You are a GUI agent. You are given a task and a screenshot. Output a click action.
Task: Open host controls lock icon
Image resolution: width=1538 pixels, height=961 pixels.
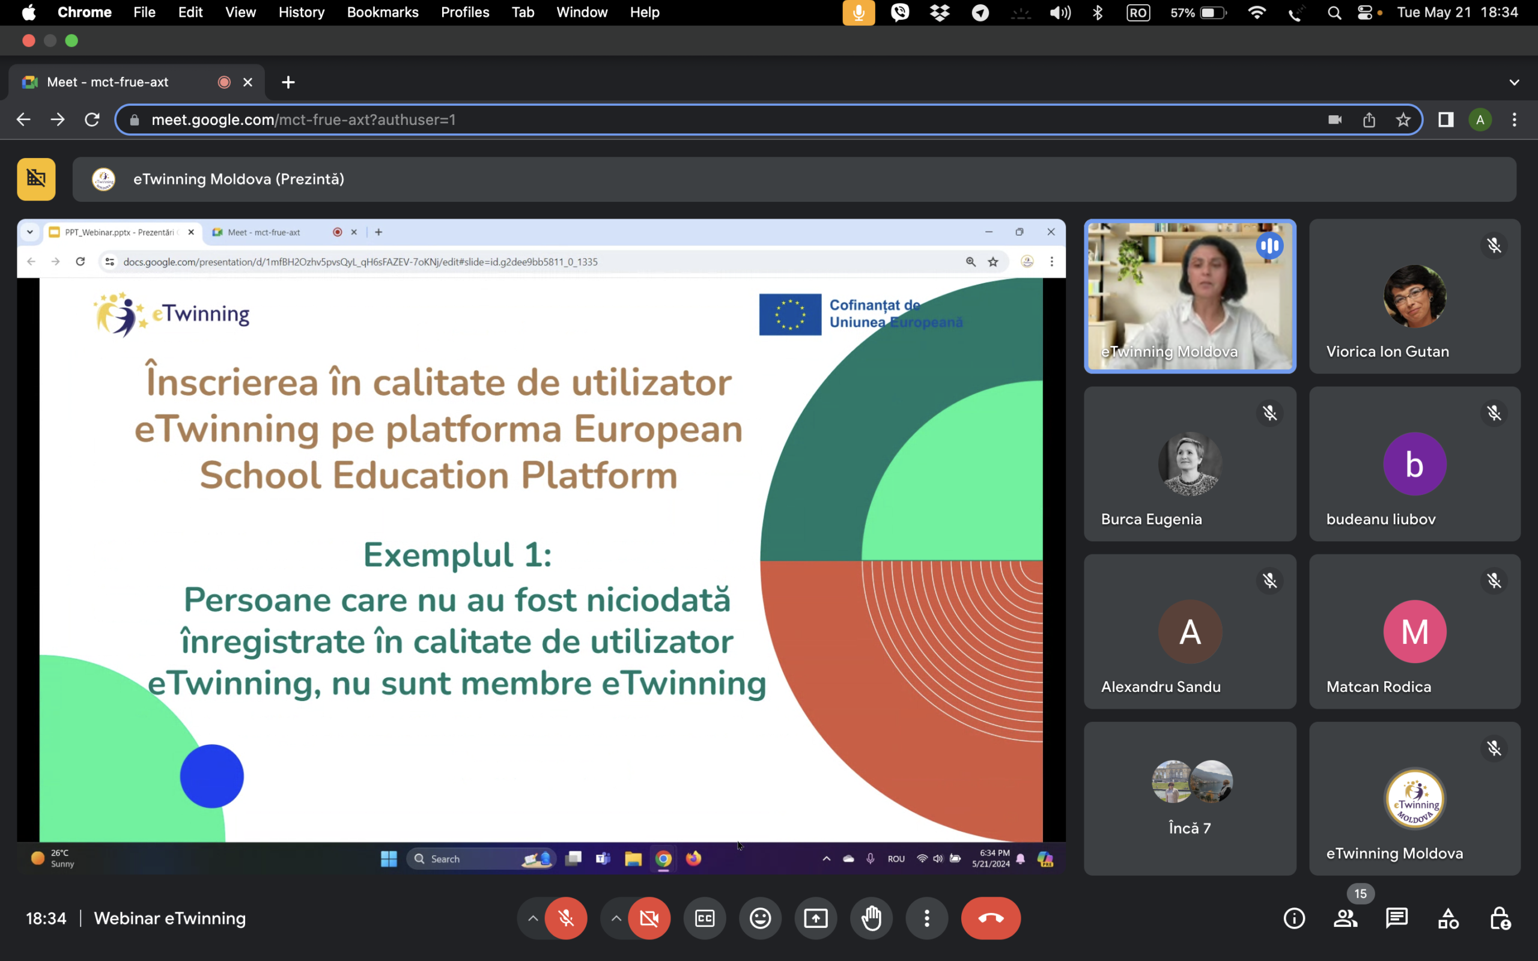(x=1500, y=918)
